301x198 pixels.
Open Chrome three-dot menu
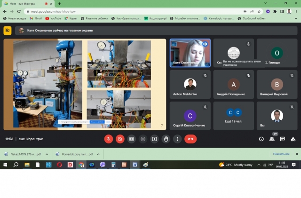[x=296, y=12]
